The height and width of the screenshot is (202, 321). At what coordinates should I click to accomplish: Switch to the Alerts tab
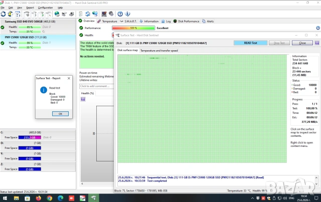tap(208, 21)
